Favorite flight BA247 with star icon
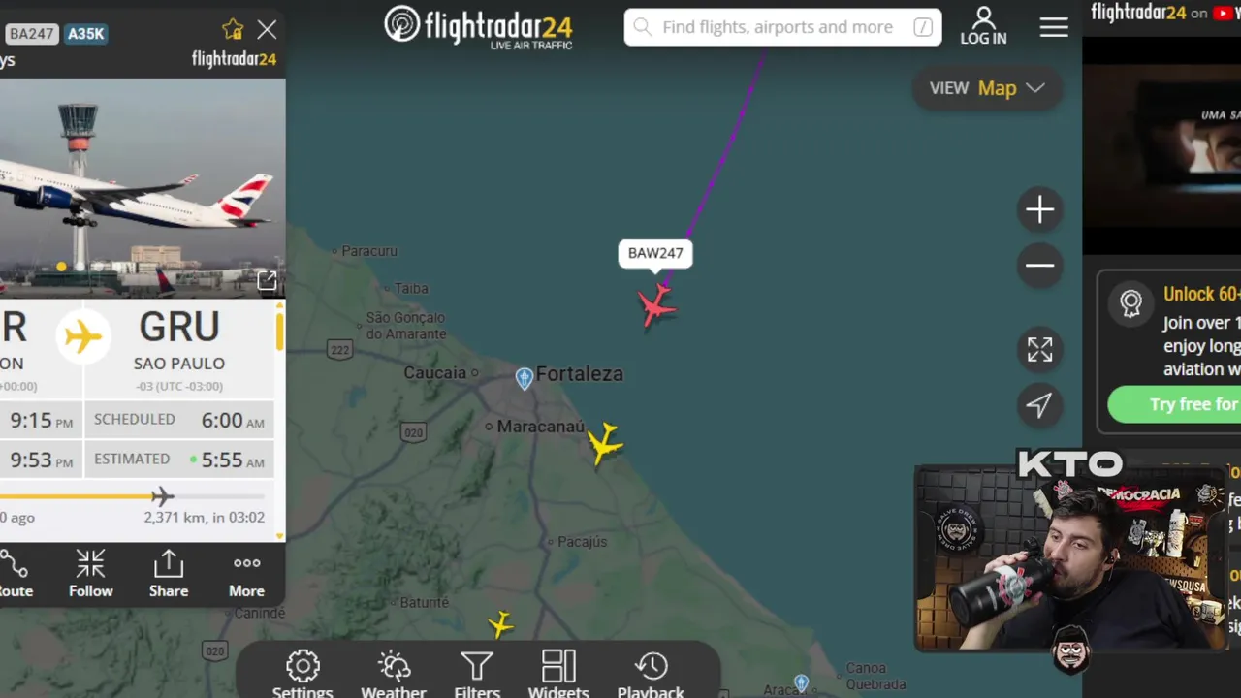1241x698 pixels. click(233, 30)
